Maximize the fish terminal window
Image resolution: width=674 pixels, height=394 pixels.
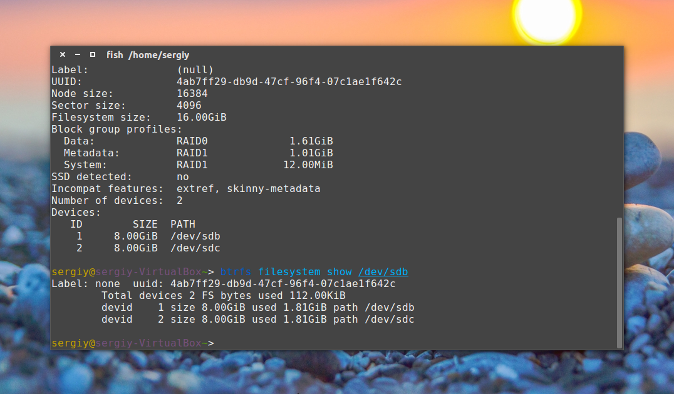(x=93, y=54)
